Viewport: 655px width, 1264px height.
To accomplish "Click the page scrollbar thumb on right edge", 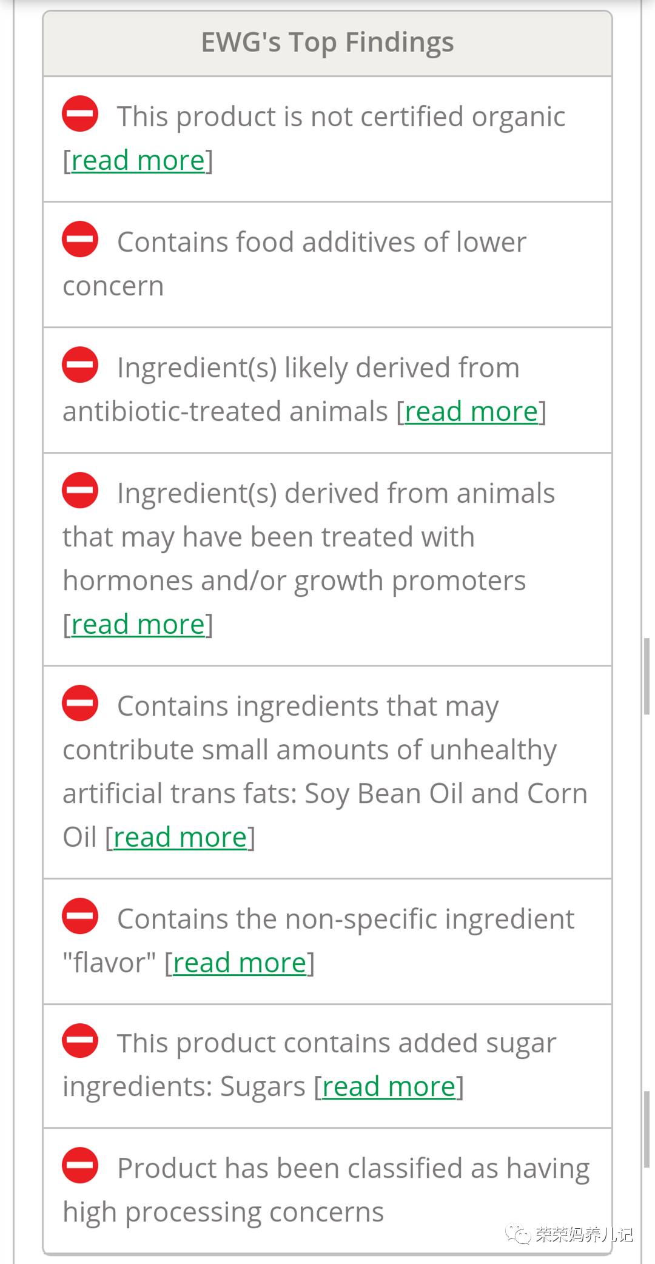I will (x=647, y=676).
